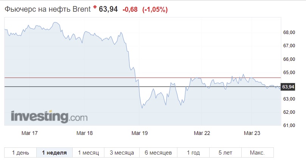Click the 61,00 price axis label
The height and width of the screenshot is (161, 306).
coord(289,125)
